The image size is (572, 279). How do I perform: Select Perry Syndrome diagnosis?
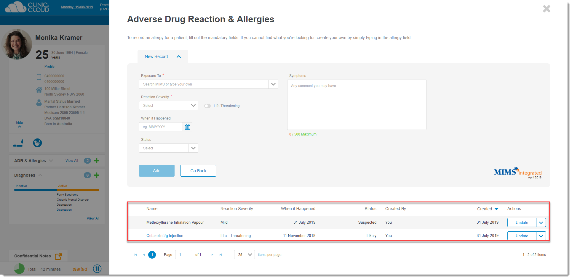pyautogui.click(x=68, y=195)
